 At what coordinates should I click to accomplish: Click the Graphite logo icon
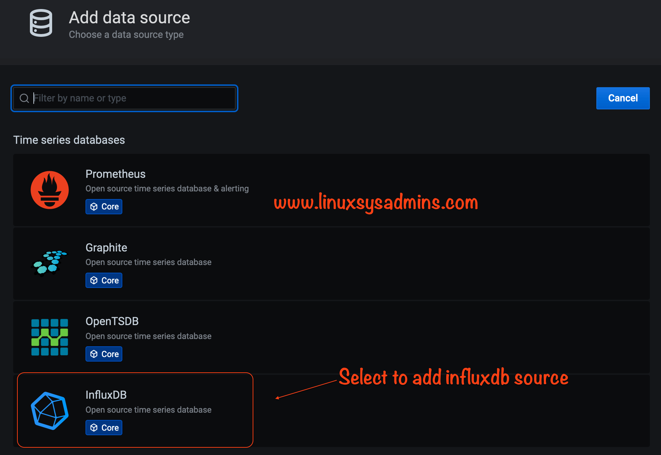(50, 263)
